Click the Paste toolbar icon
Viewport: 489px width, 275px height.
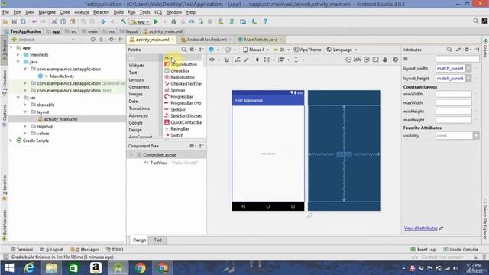click(73, 21)
